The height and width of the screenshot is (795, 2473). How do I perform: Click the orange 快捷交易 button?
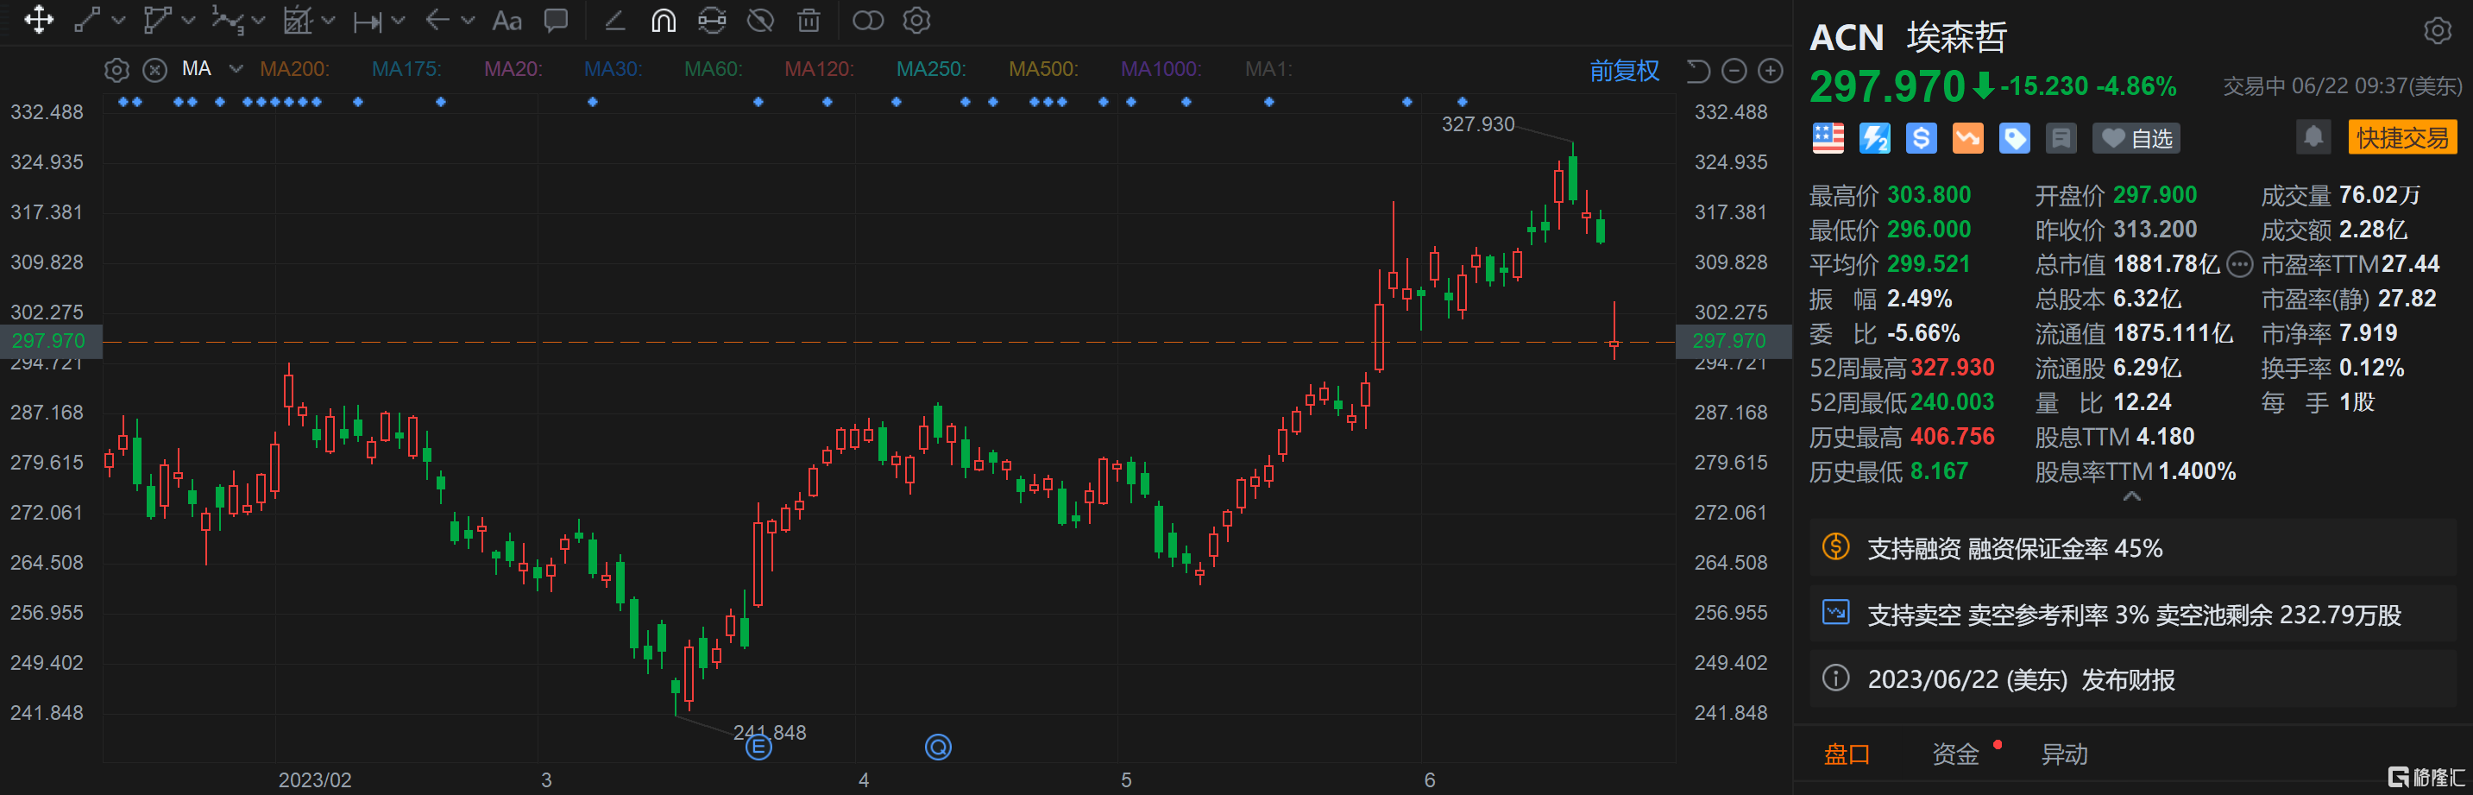click(x=2402, y=137)
